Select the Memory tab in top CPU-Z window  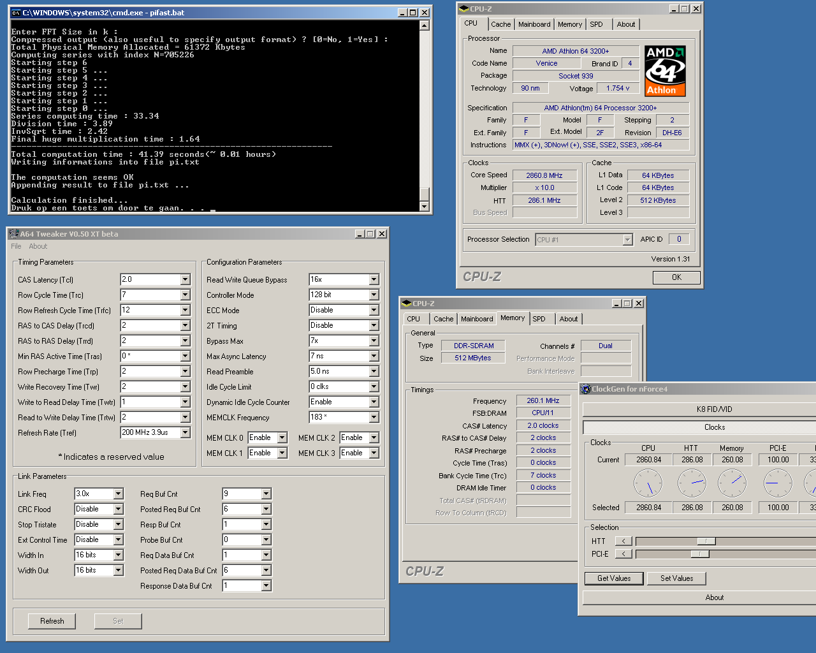tap(569, 24)
